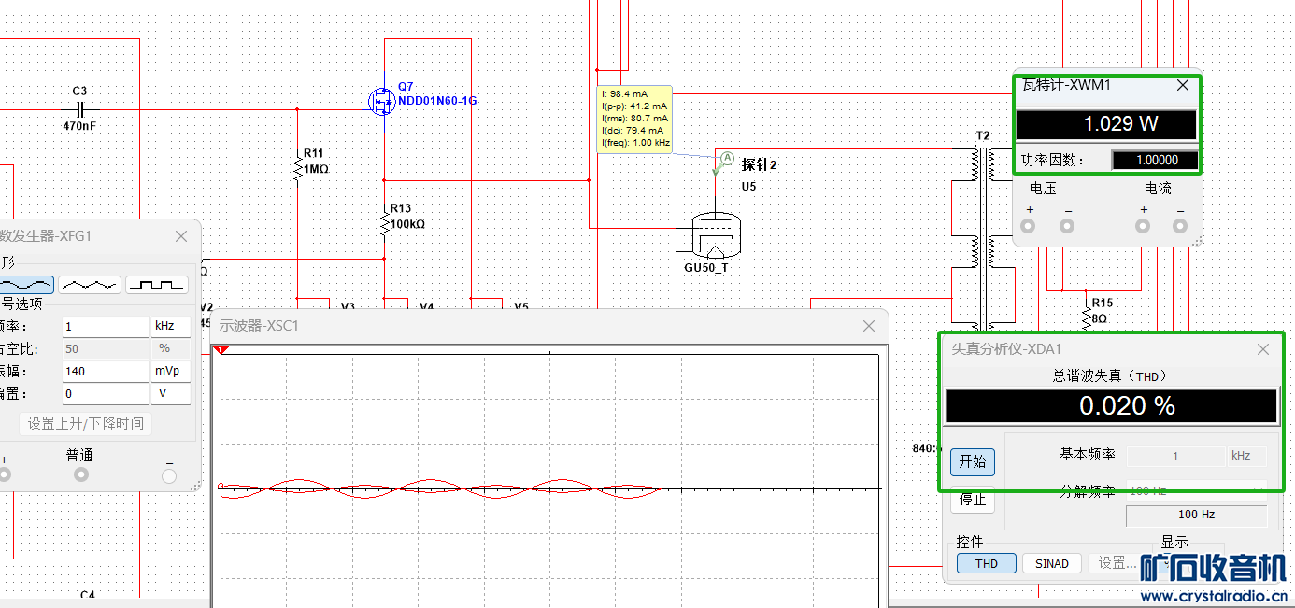Open the kHz unit selector beside 基本频率

point(1246,456)
